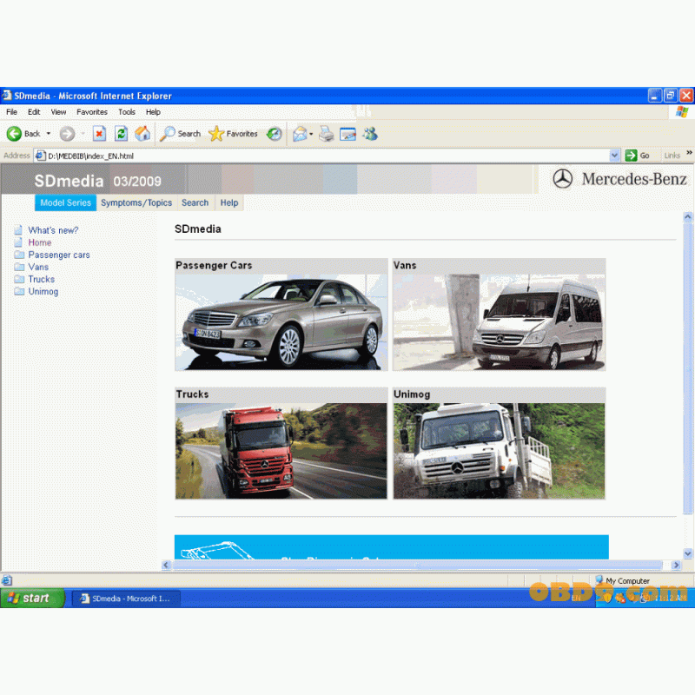Stop loading with the red X icon
This screenshot has height=695, width=695.
(x=99, y=134)
